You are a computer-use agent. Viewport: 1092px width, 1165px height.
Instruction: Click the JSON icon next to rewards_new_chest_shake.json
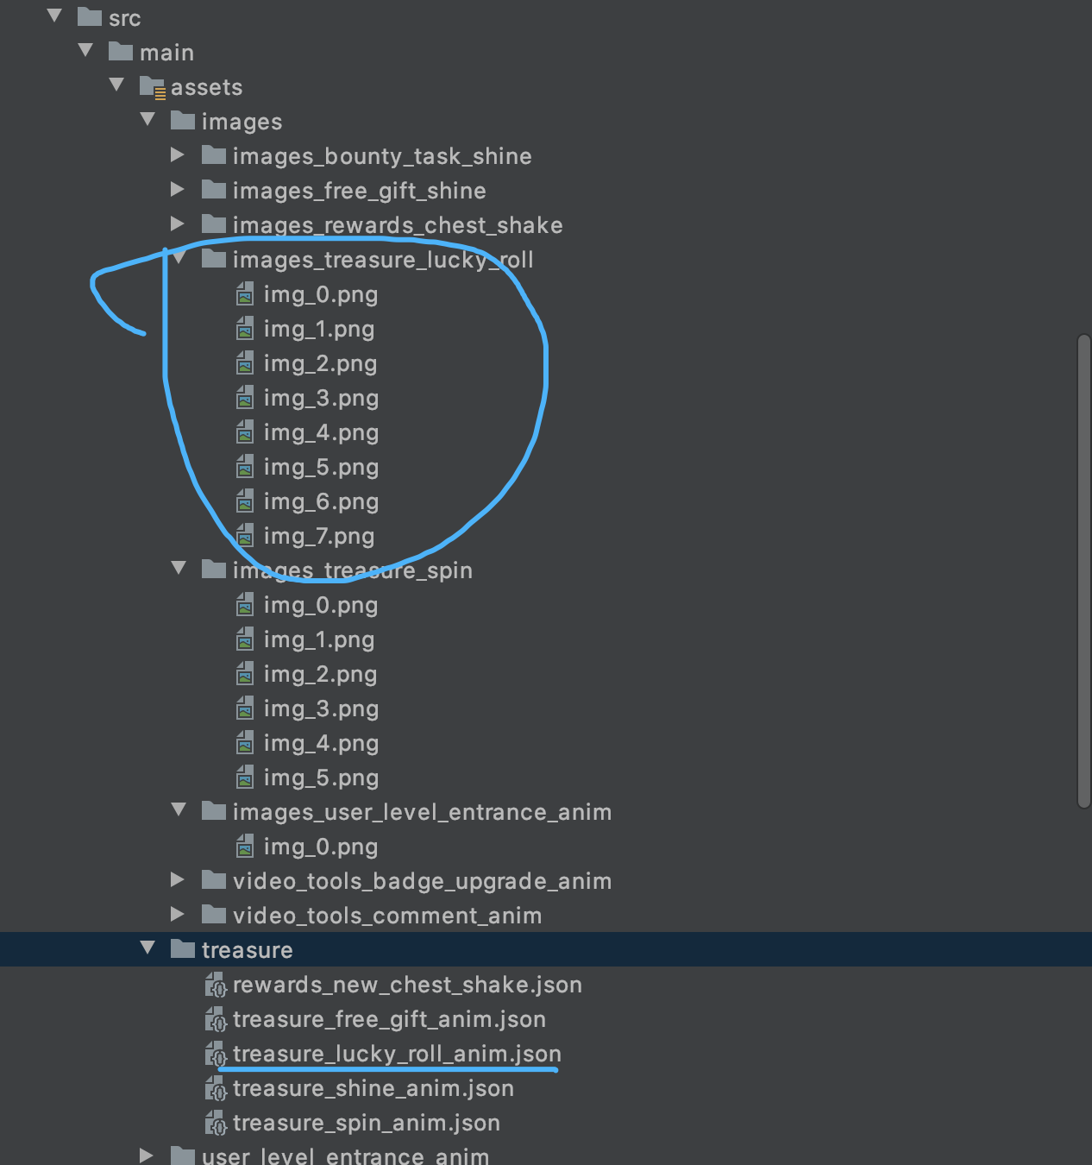click(217, 985)
